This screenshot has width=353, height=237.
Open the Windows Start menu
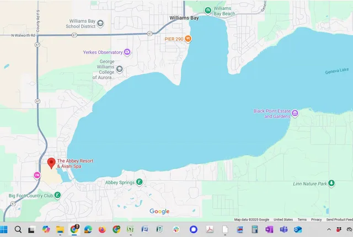(x=4, y=229)
